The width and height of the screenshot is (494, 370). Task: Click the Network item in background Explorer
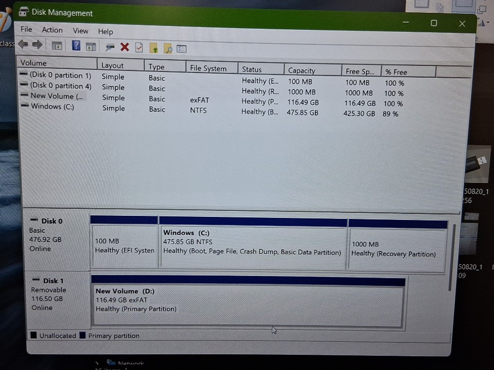pyautogui.click(x=125, y=363)
